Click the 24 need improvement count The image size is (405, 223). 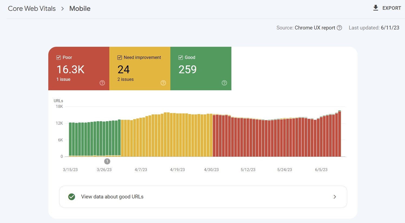pyautogui.click(x=124, y=69)
